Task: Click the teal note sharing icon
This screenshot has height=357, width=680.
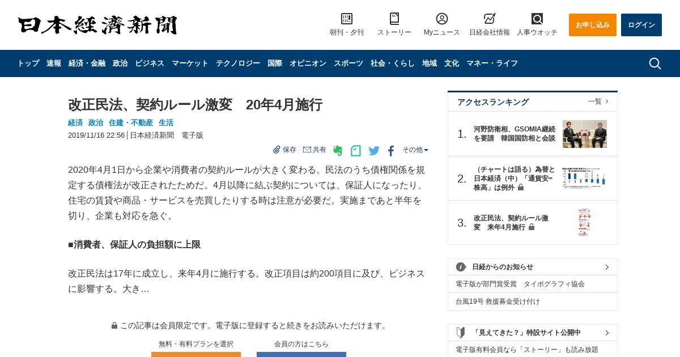Action: coord(355,151)
